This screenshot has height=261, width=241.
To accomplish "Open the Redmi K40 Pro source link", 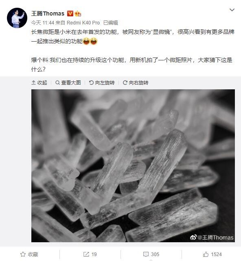I will coord(83,23).
